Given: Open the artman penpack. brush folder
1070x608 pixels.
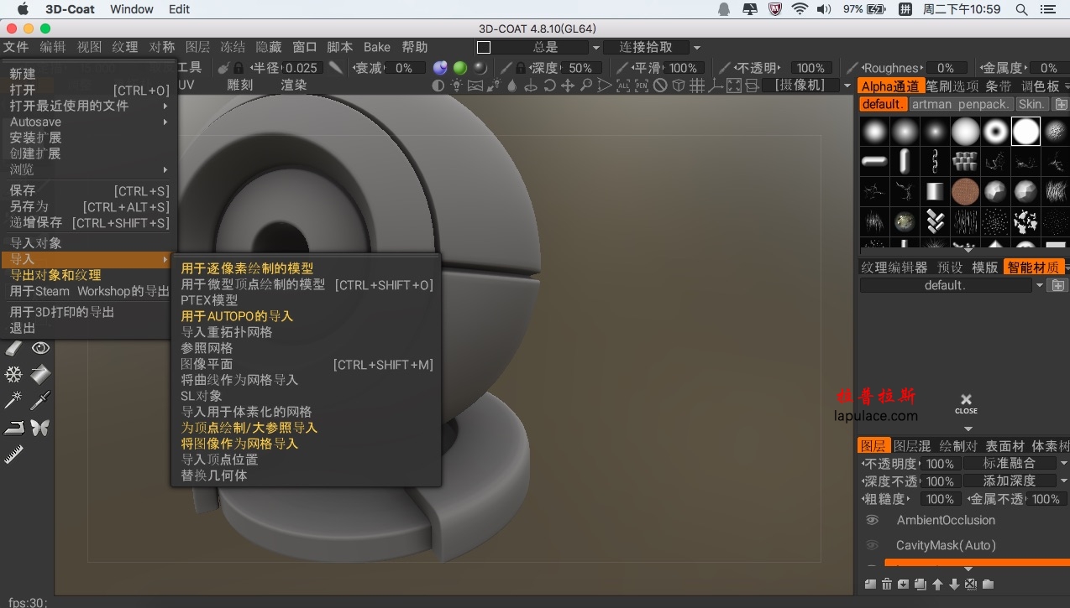Looking at the screenshot, I should point(962,105).
